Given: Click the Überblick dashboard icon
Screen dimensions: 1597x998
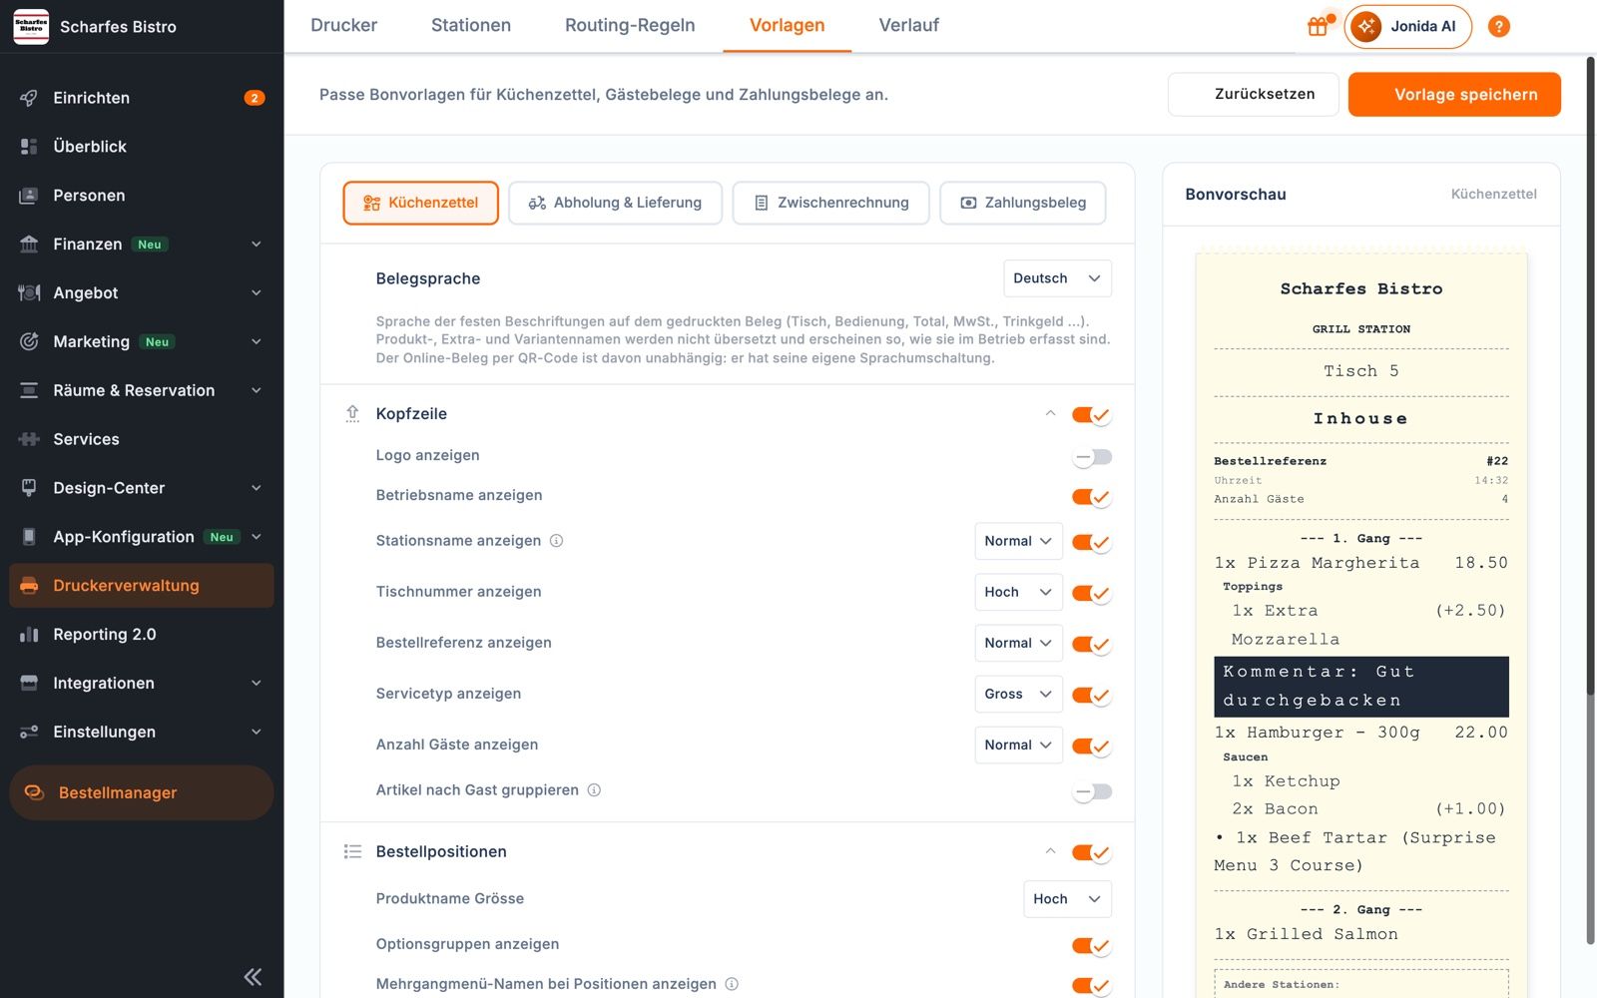Looking at the screenshot, I should [x=29, y=147].
